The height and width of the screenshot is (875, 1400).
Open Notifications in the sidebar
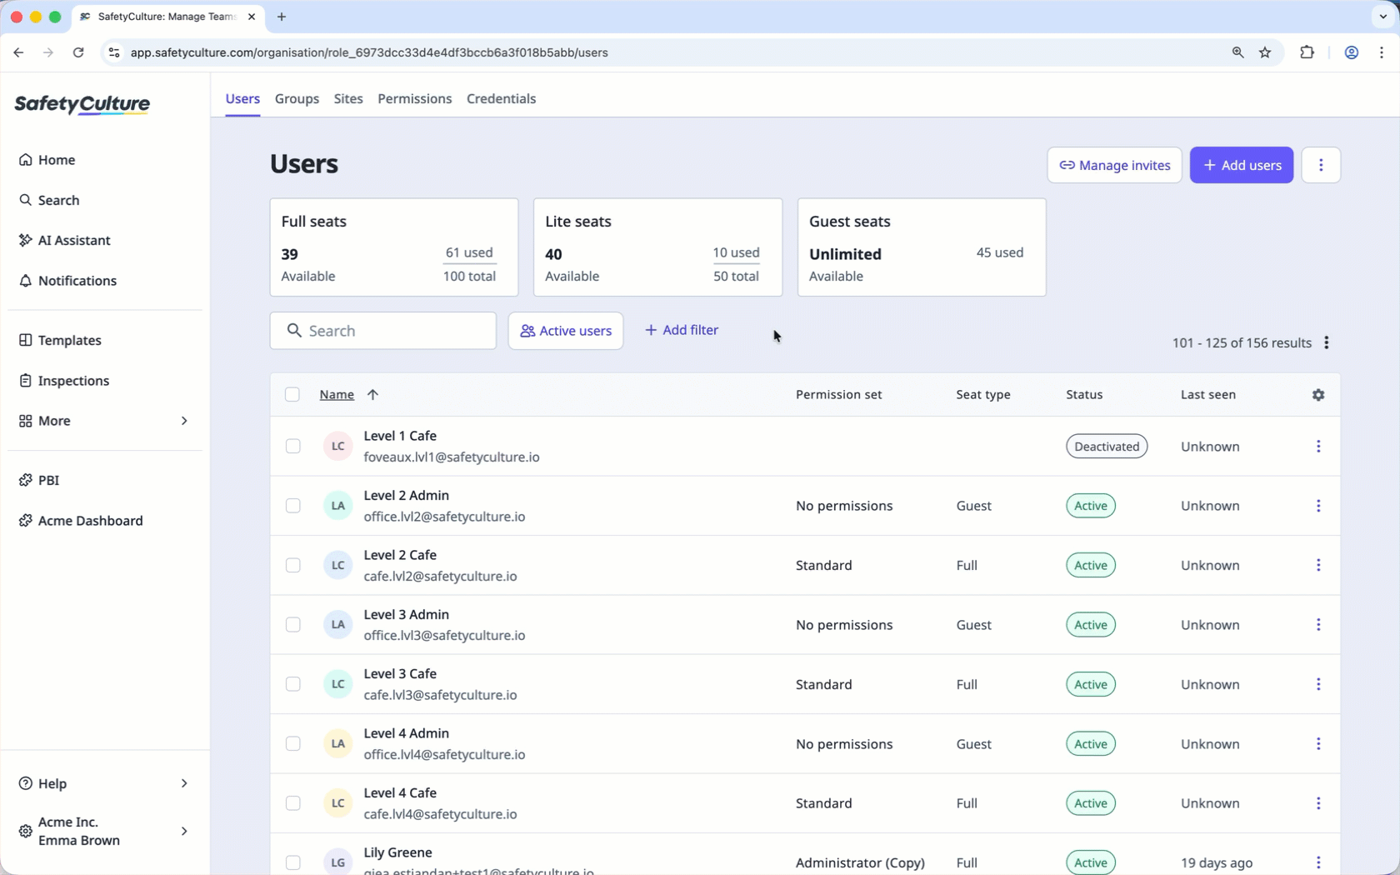[x=68, y=281]
